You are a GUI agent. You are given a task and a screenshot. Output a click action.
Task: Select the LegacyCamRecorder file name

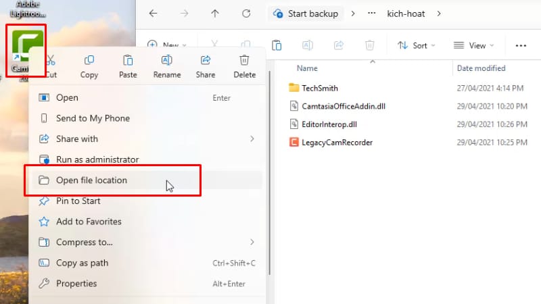(337, 143)
